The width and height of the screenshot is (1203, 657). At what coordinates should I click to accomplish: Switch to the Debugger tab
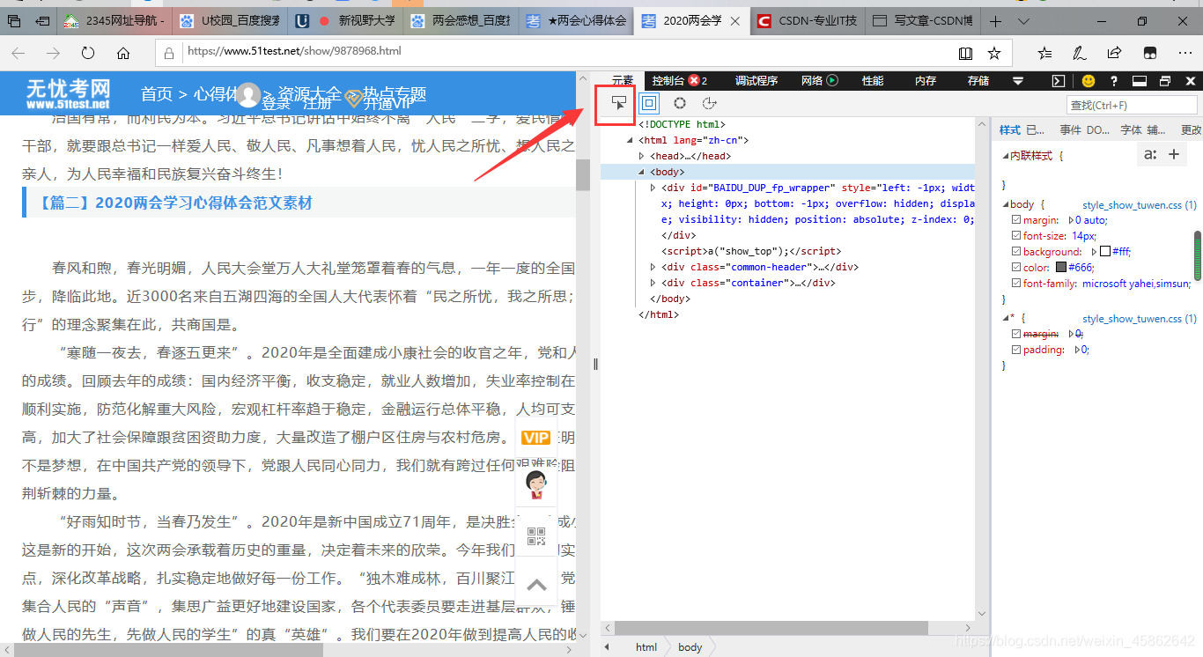tap(756, 80)
